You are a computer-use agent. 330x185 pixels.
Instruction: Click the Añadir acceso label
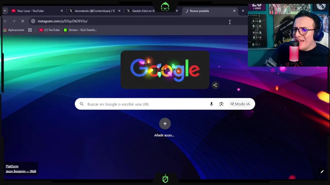pyautogui.click(x=164, y=135)
